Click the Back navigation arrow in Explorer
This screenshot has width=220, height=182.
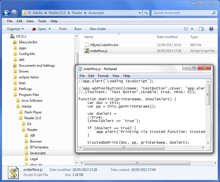pos(6,13)
